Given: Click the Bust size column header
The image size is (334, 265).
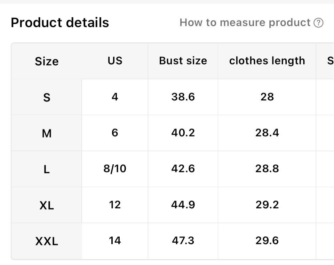Looking at the screenshot, I should tap(183, 61).
